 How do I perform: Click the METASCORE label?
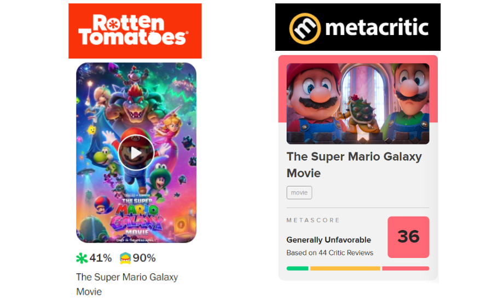[313, 220]
